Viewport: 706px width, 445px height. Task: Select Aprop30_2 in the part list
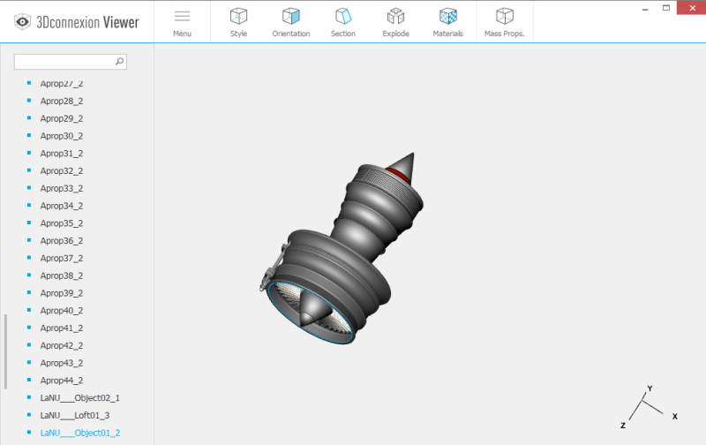62,136
